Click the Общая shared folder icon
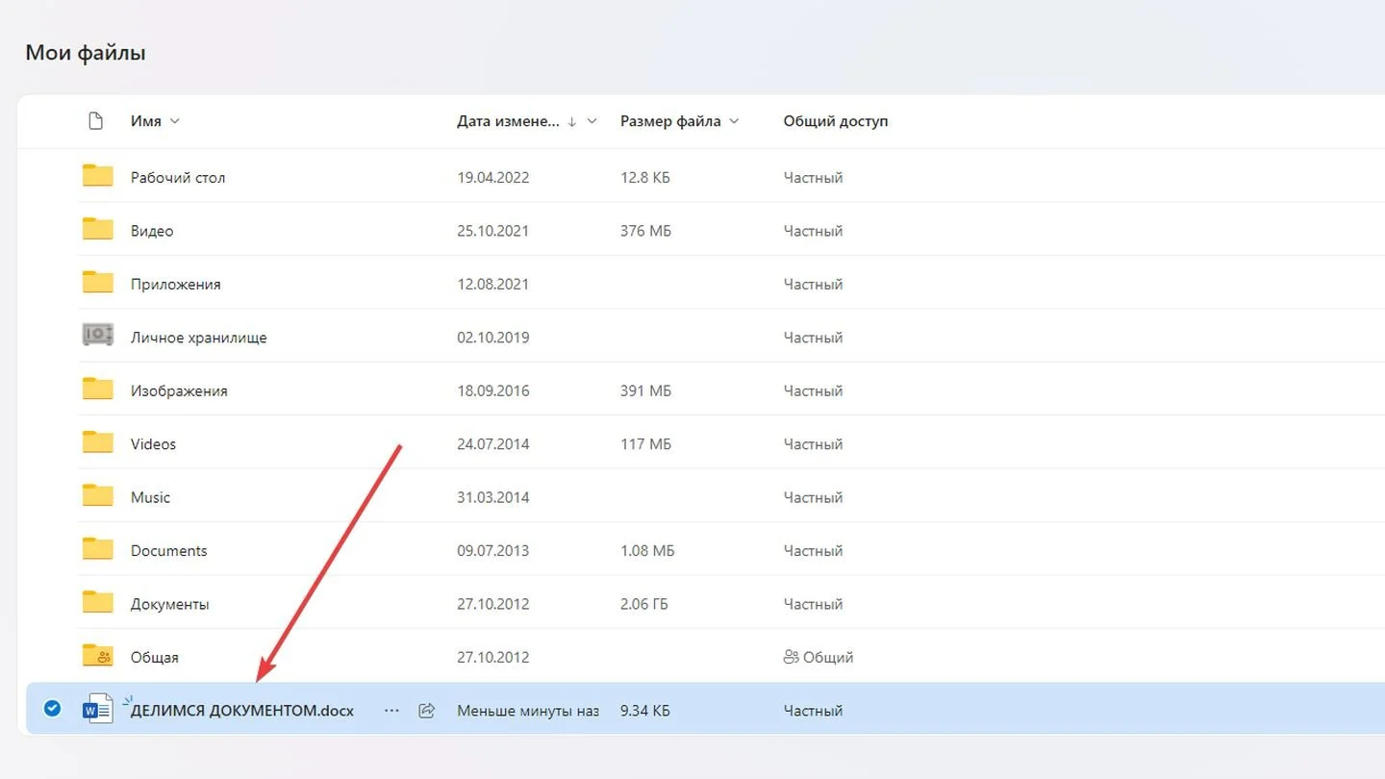Viewport: 1385px width, 779px height. [97, 656]
